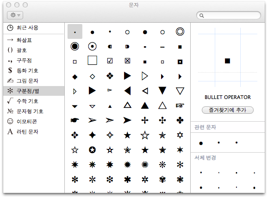The width and height of the screenshot is (268, 198).
Task: Select the ballot box with X character
Action: coord(127,61)
